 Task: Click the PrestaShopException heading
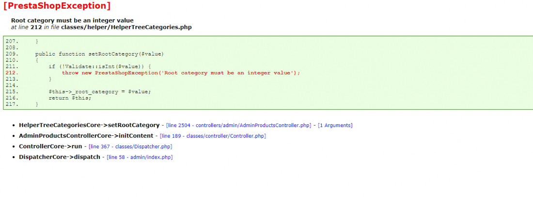click(57, 6)
